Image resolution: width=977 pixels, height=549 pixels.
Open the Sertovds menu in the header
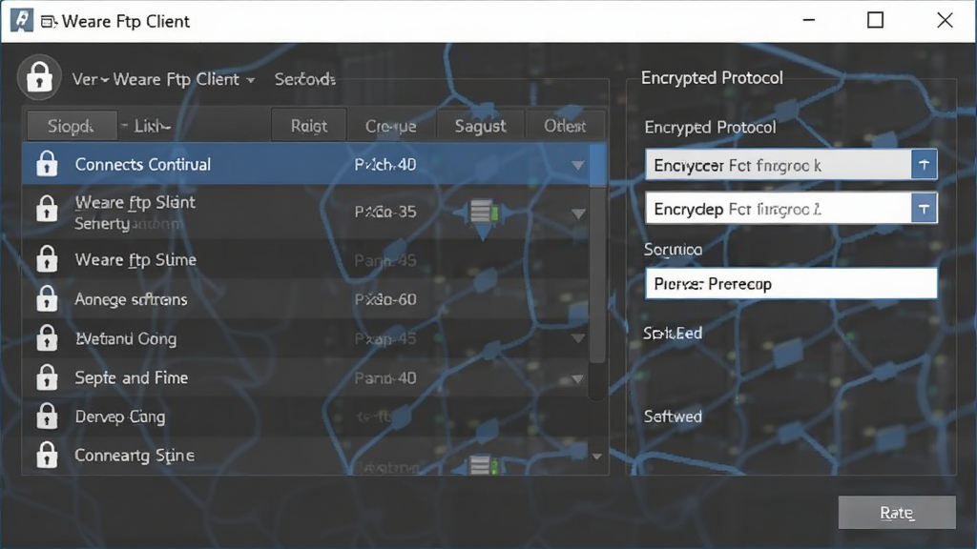click(x=305, y=79)
